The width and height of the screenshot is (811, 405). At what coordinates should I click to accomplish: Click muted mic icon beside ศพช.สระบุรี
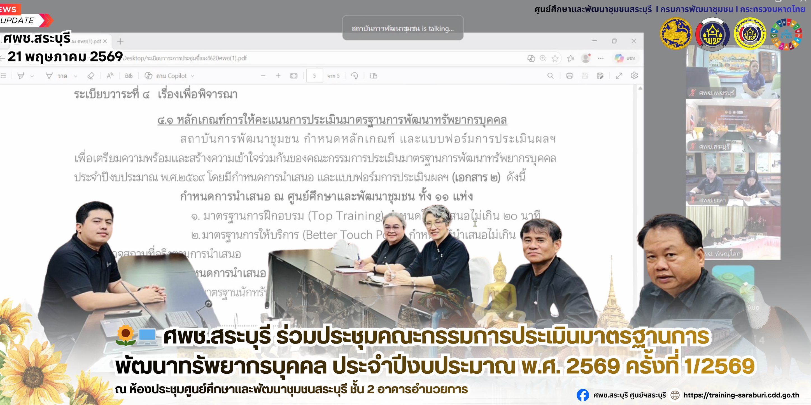(692, 147)
